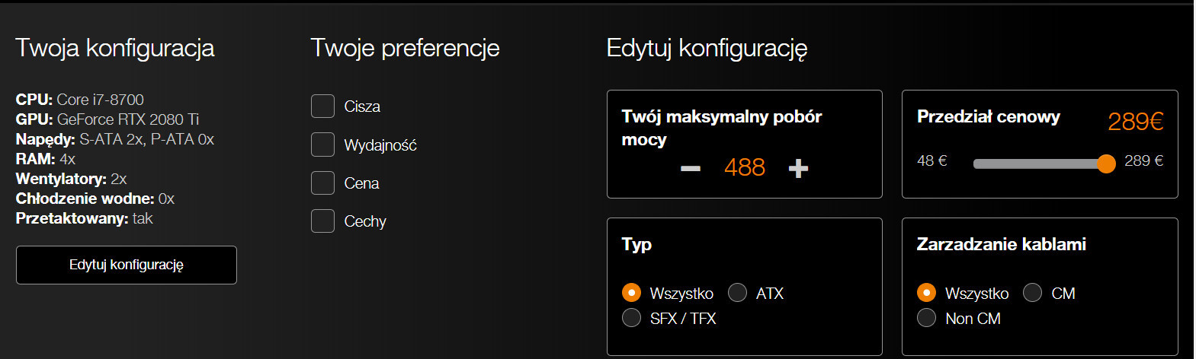Screen dimensions: 1196x359
Task: Select Wszystko under Zarzadzanie kablami
Action: click(x=926, y=293)
